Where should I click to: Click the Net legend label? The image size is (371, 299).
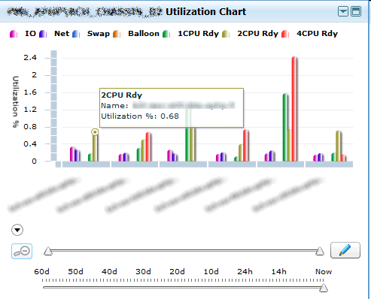[x=62, y=33]
